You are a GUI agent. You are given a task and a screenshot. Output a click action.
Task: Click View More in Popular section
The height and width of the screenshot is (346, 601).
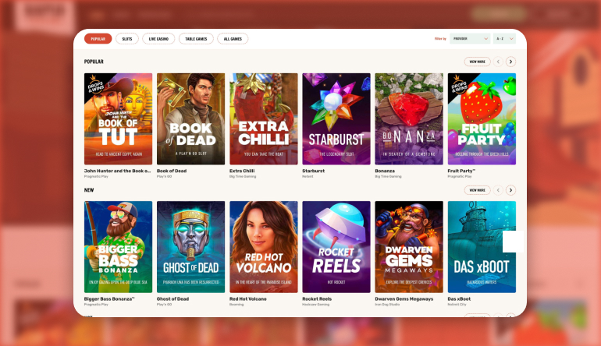tap(477, 62)
